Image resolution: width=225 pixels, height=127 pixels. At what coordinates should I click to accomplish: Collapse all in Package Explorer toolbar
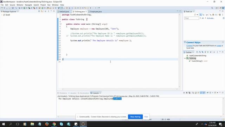click(x=39, y=11)
